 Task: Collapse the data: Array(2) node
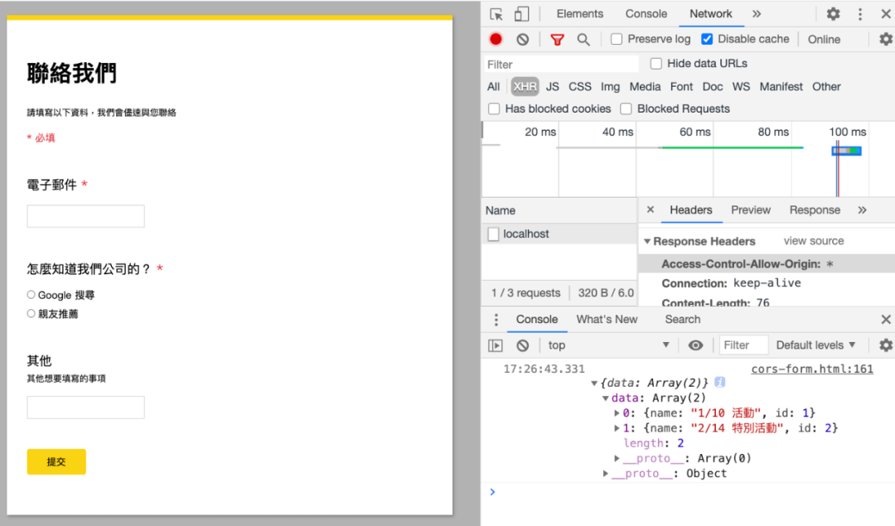tap(606, 398)
